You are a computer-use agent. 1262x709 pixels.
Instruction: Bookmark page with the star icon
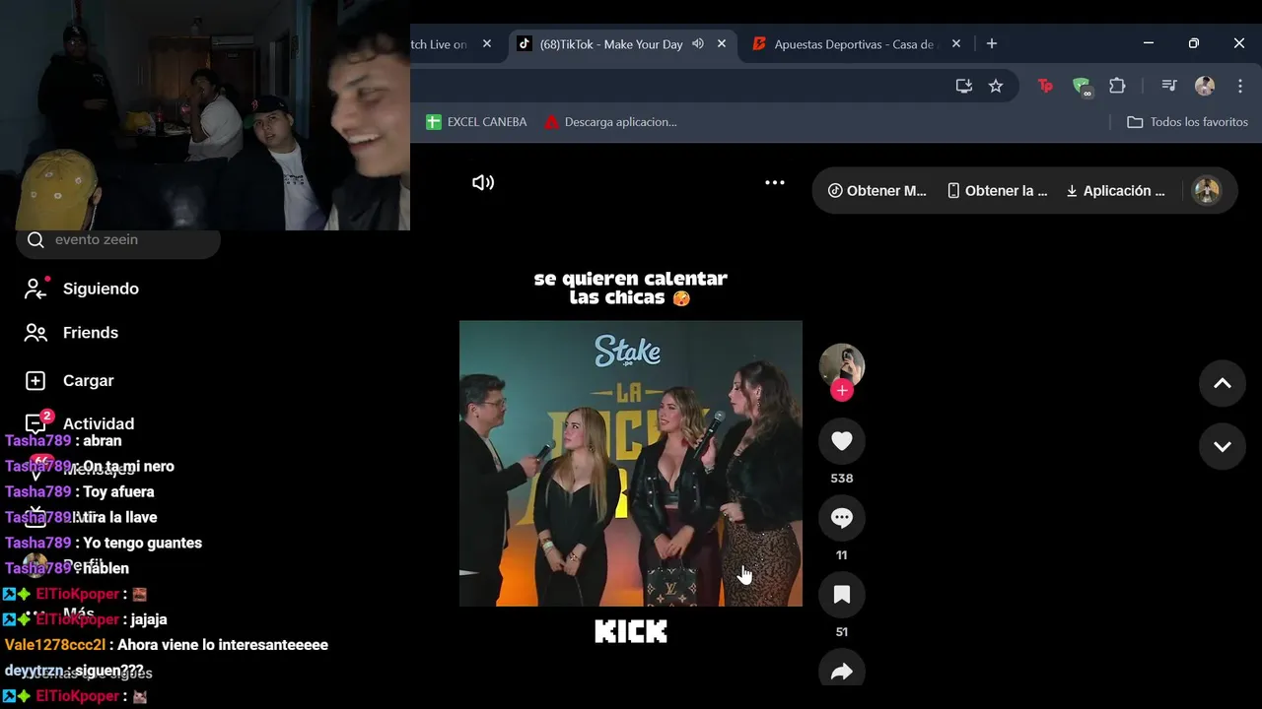coord(996,86)
